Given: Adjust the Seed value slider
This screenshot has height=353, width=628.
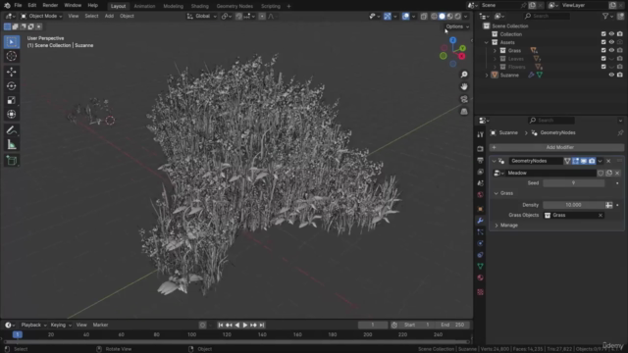Looking at the screenshot, I should [x=573, y=183].
